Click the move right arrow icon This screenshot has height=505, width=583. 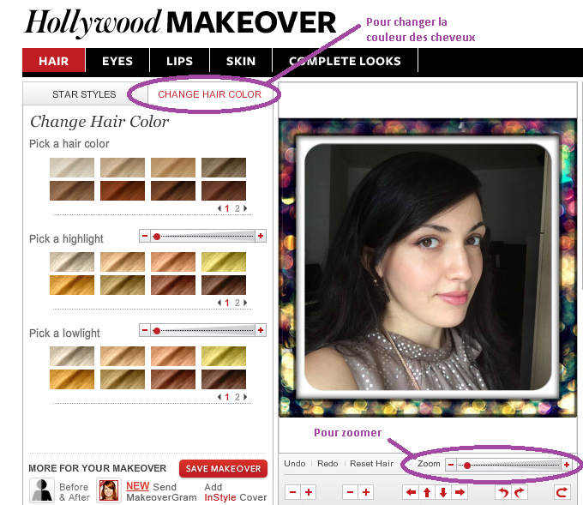tap(460, 492)
